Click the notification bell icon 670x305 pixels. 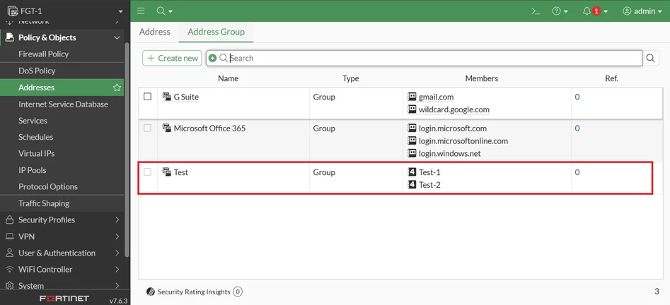tap(587, 11)
